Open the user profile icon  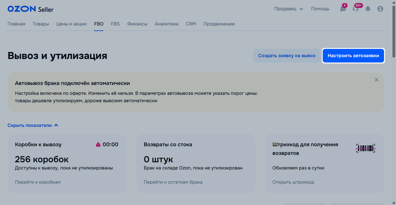(380, 9)
